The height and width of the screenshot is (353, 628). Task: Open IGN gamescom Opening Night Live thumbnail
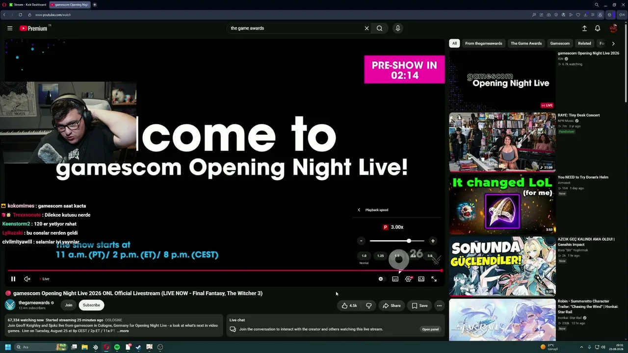(502, 80)
